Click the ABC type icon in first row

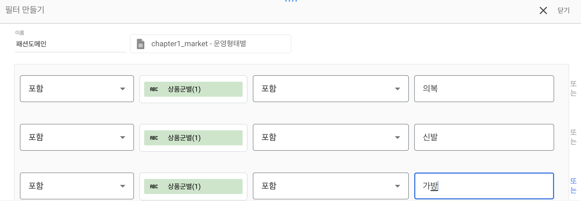click(154, 89)
